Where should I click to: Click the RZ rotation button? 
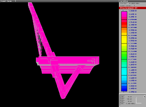tap(122, 101)
